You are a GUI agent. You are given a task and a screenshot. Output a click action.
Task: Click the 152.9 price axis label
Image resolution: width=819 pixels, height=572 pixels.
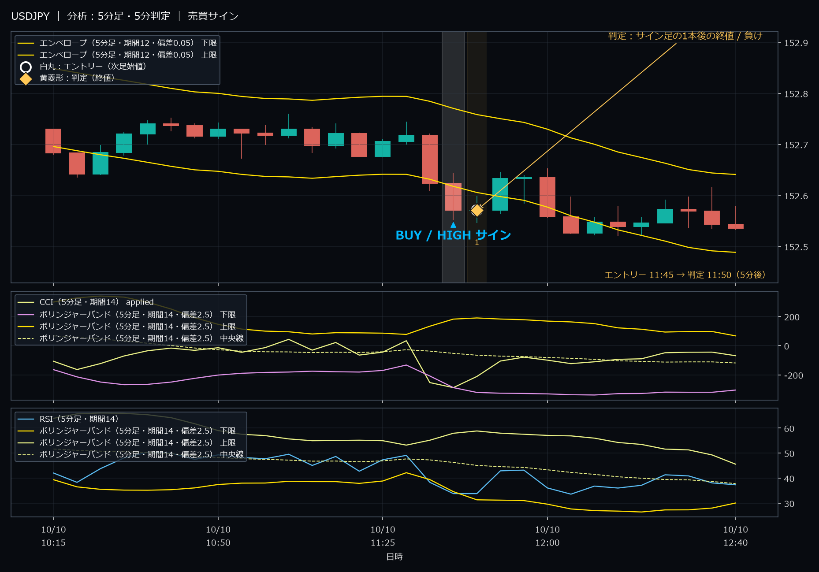click(x=796, y=43)
